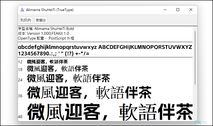The height and width of the screenshot is (126, 213).
Task: Click the 安裝(I) install button
Action: click(41, 20)
